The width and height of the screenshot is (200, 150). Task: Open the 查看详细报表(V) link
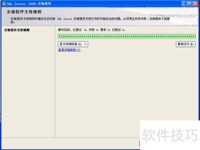pos(69,50)
